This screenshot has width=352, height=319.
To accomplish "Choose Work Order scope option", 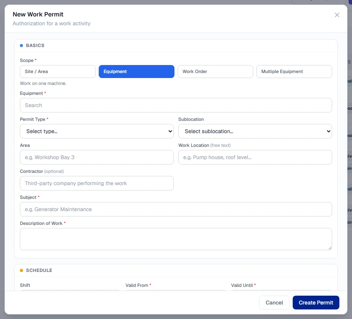I will click(215, 72).
